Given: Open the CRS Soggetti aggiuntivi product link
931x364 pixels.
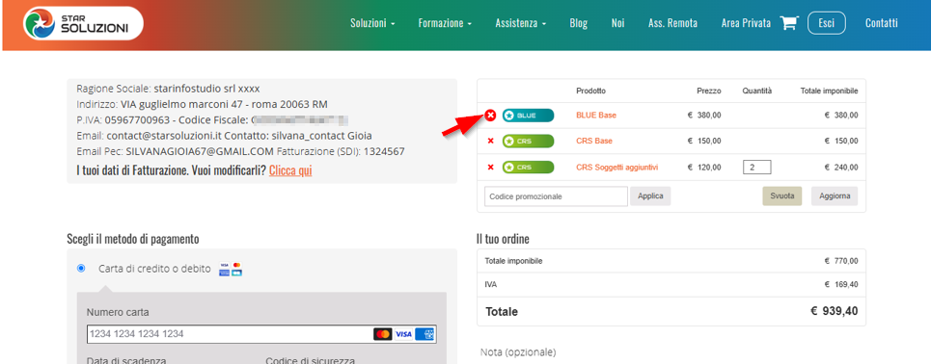Looking at the screenshot, I should [616, 168].
